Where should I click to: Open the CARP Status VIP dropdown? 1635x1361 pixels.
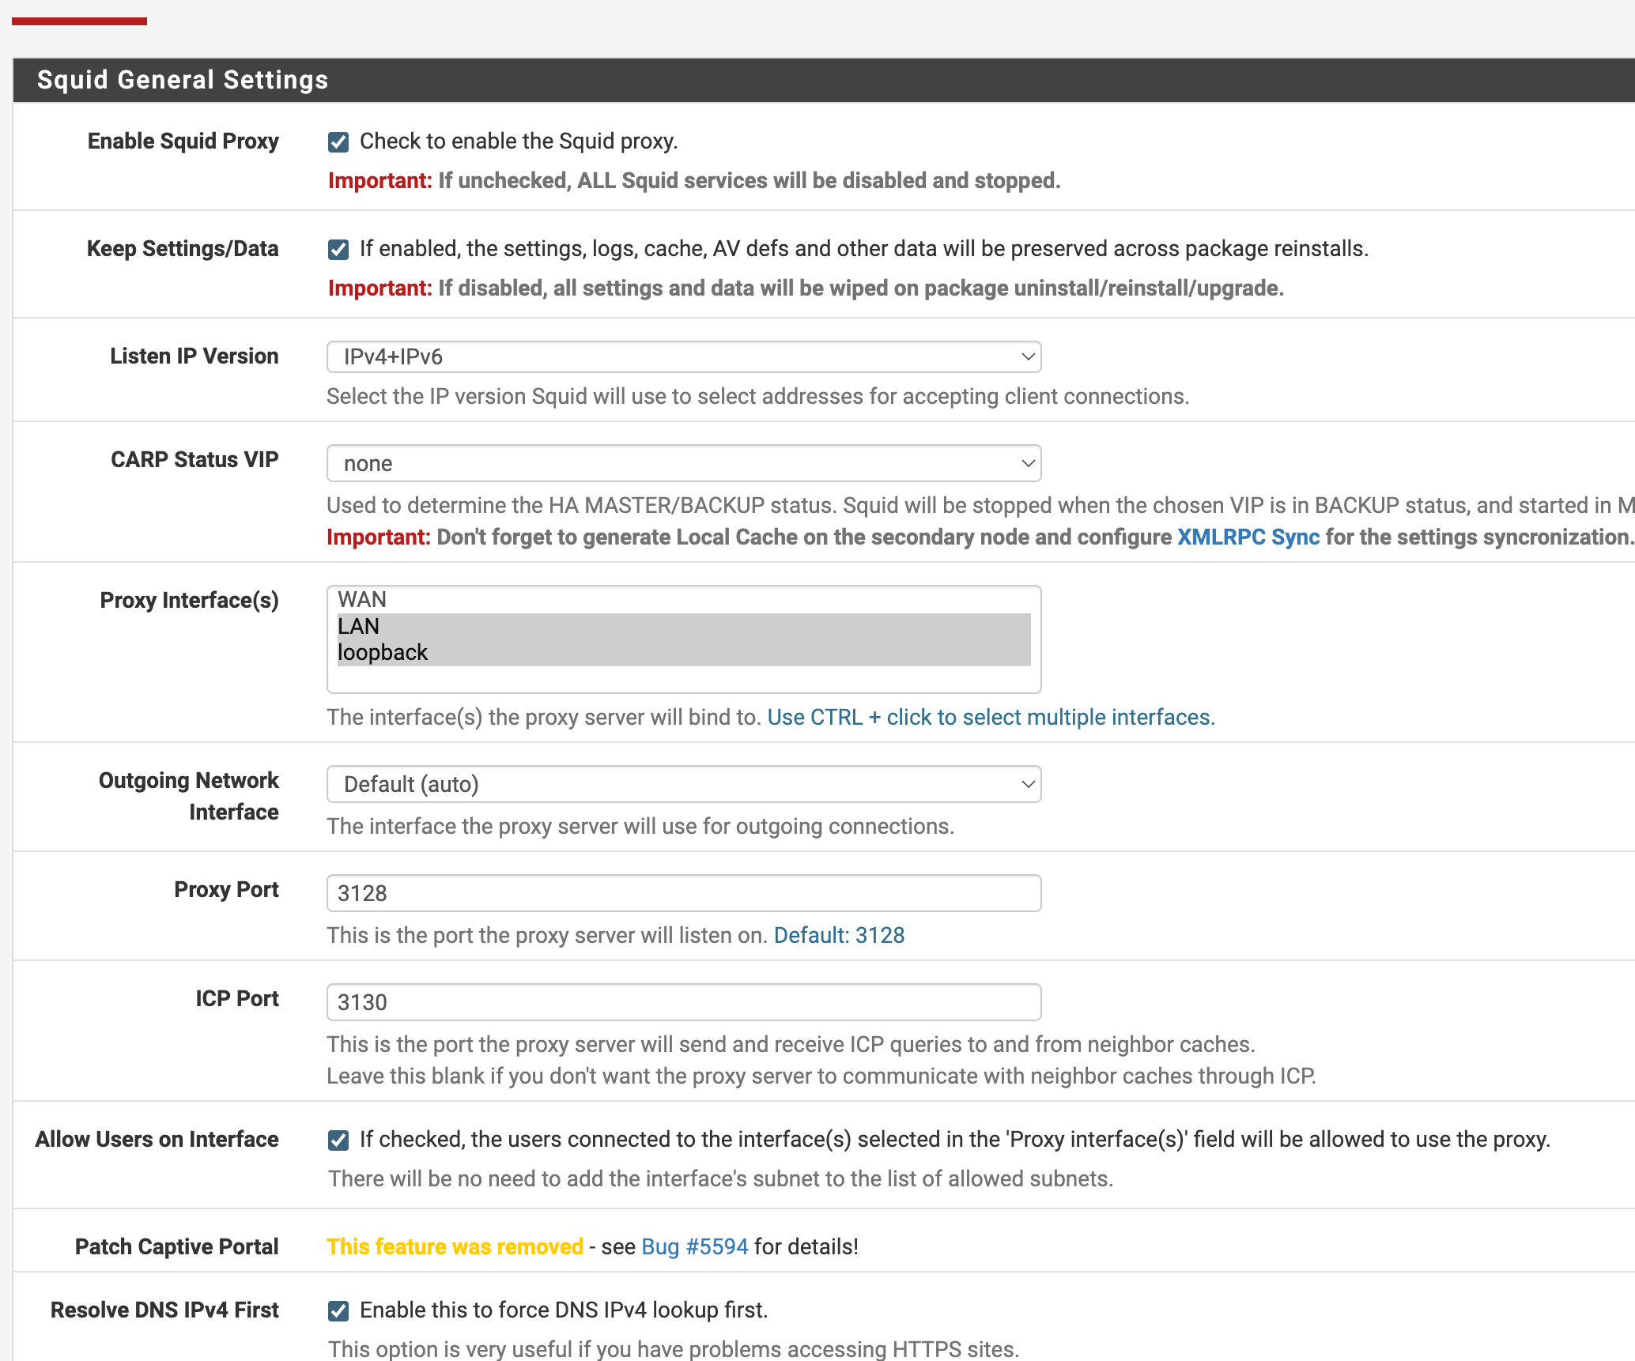pos(684,463)
